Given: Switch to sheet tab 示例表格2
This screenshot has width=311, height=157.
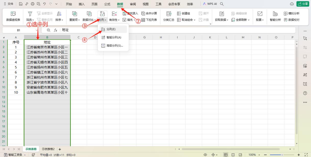Looking at the screenshot, I should click(49, 149).
